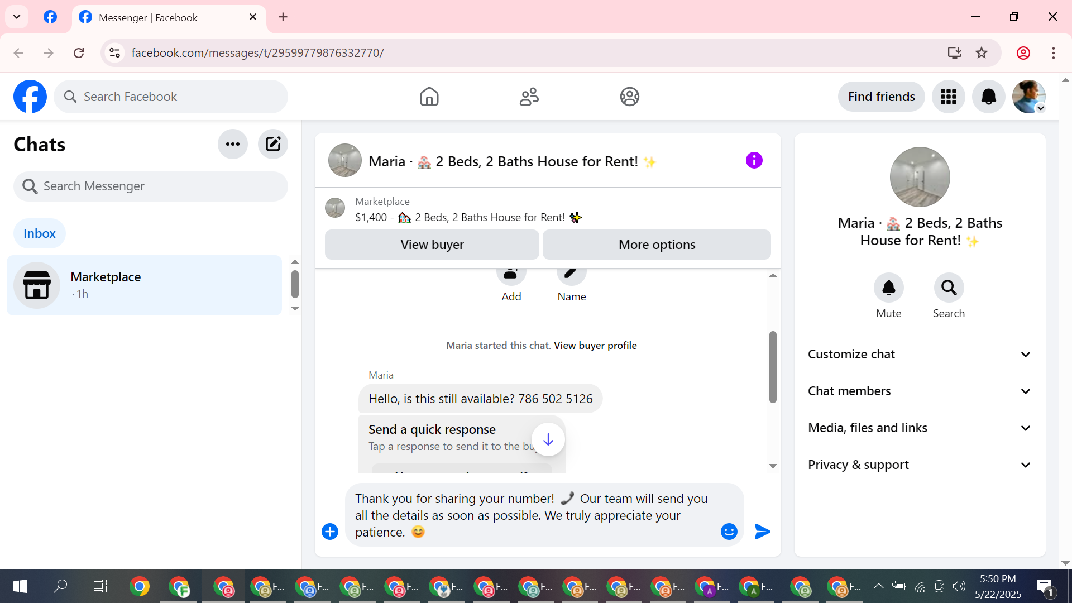
Task: Click the Send a quick response card
Action: click(x=461, y=444)
